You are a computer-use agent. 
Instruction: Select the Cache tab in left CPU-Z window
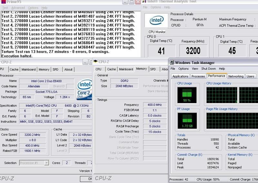pos(14,69)
